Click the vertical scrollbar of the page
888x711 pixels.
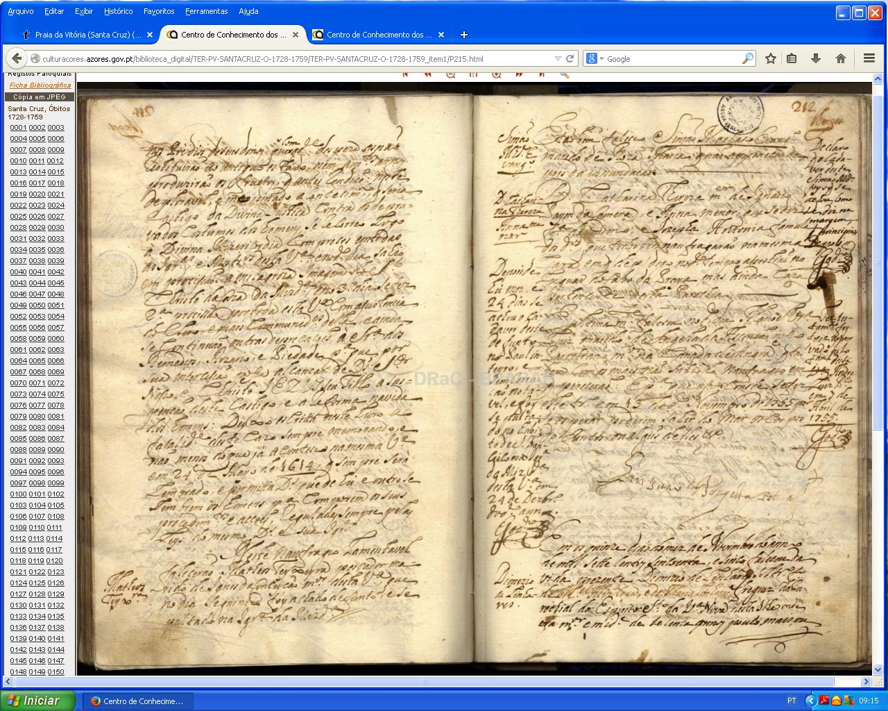point(879,417)
